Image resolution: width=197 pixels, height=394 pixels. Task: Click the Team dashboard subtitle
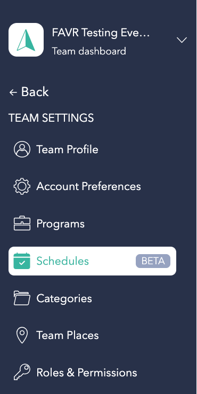coord(89,51)
